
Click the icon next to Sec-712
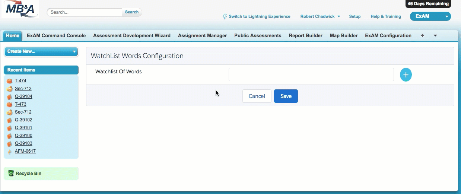point(10,112)
